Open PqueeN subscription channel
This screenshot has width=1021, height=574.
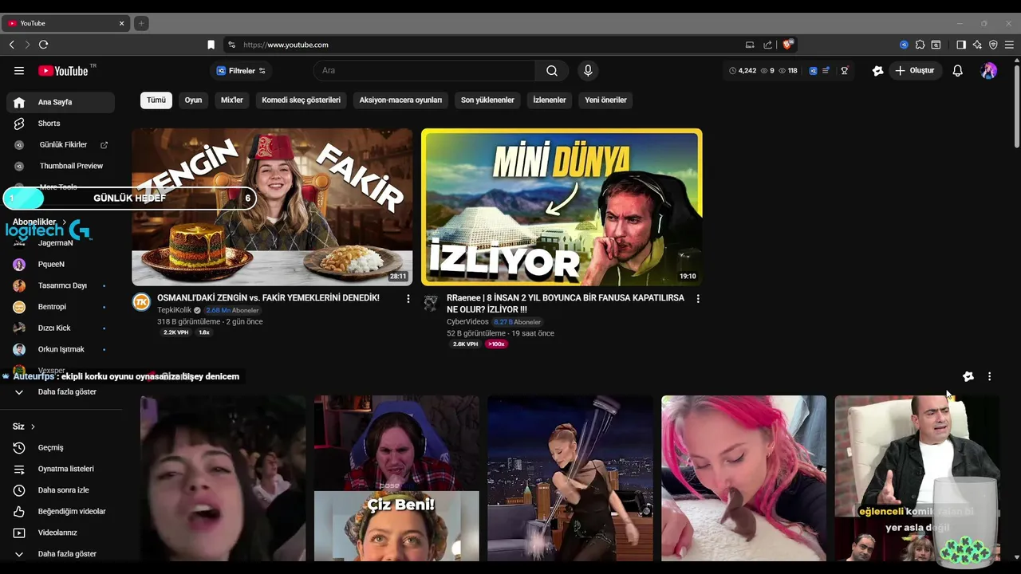coord(61,265)
